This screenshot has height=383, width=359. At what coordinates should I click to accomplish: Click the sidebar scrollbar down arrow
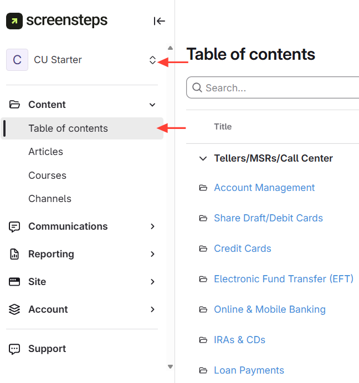pos(170,366)
